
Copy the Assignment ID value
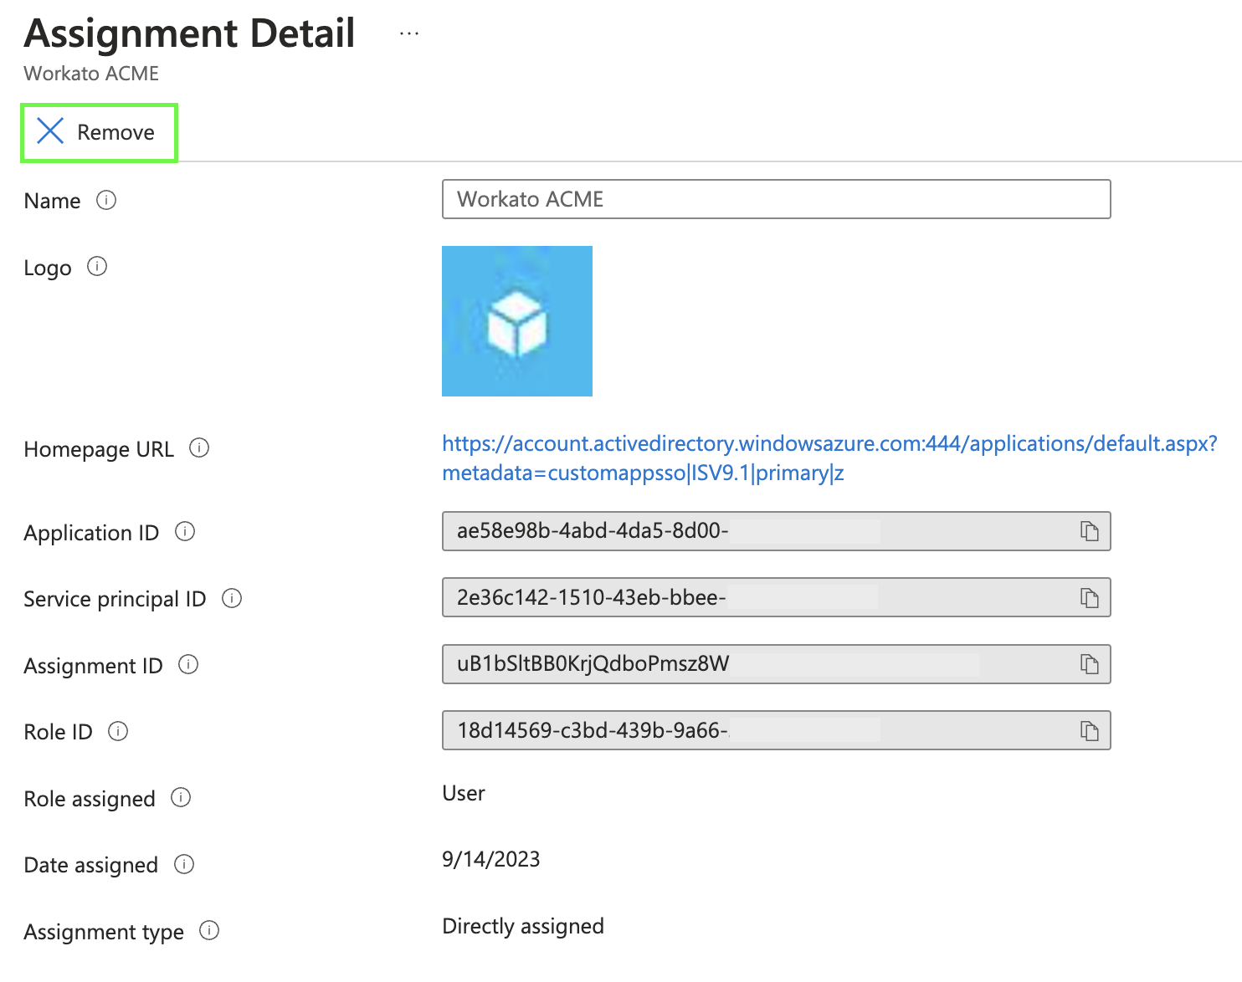point(1091,663)
